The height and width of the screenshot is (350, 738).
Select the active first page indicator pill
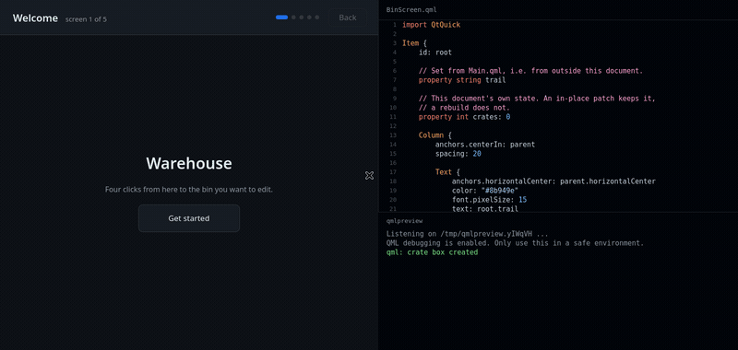click(282, 17)
